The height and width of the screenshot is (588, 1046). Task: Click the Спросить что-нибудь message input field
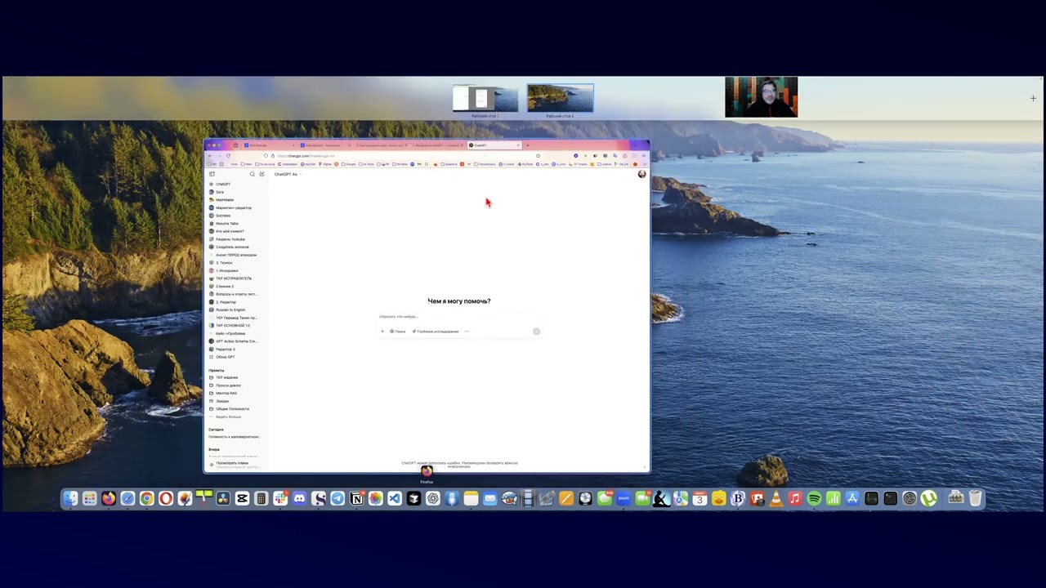[459, 317]
